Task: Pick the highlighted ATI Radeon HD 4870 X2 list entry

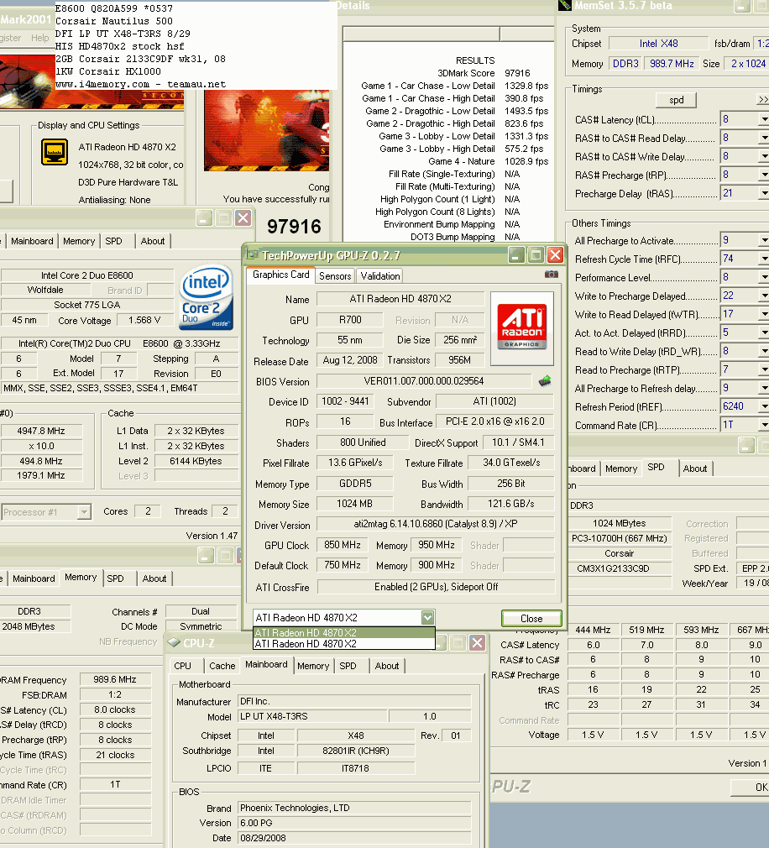Action: (344, 633)
